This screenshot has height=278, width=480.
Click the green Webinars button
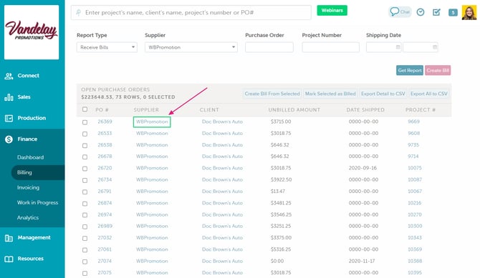point(332,11)
